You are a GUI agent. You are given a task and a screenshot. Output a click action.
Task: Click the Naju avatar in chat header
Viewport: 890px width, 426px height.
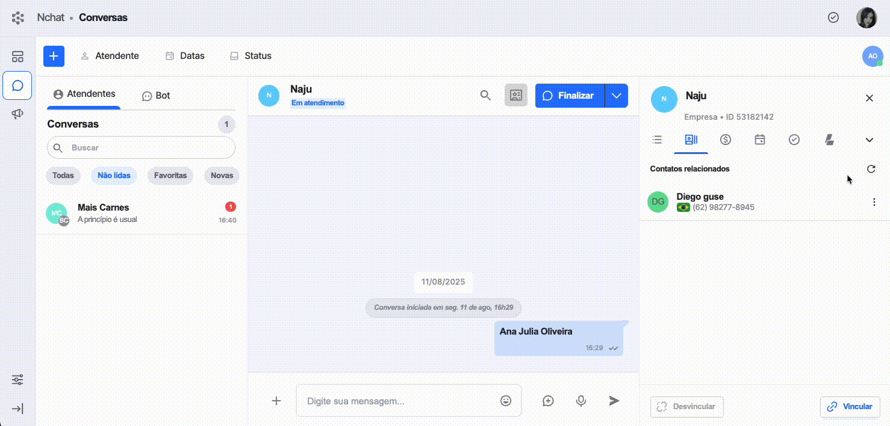(x=269, y=96)
